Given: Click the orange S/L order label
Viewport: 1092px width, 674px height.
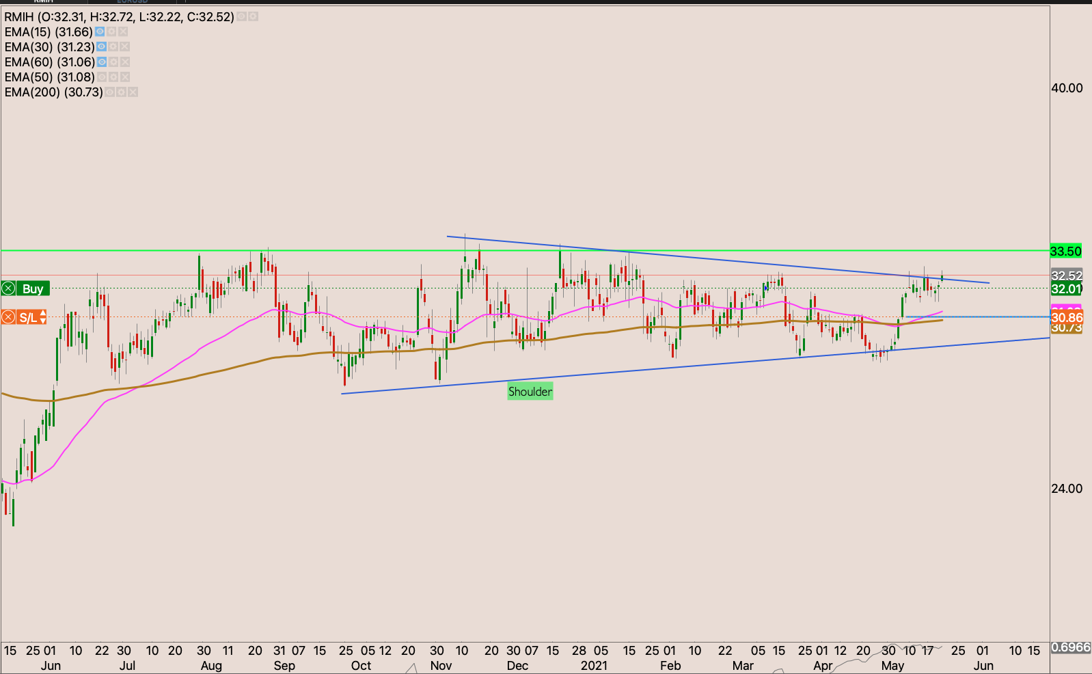Looking at the screenshot, I should click(x=27, y=317).
